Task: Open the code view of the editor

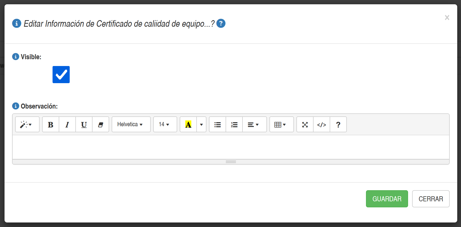Action: tap(322, 124)
